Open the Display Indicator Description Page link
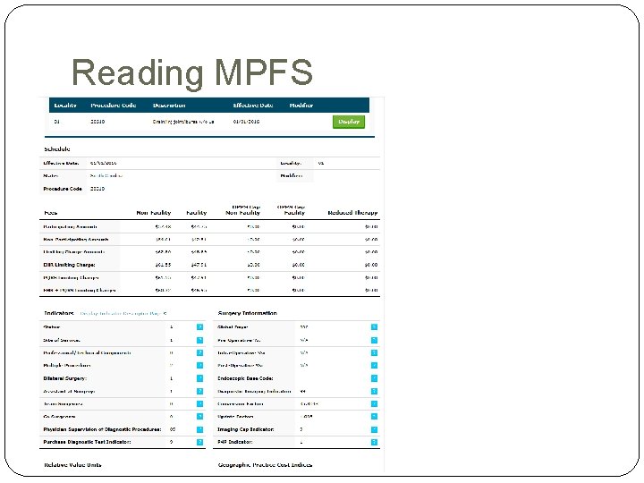 (x=123, y=313)
